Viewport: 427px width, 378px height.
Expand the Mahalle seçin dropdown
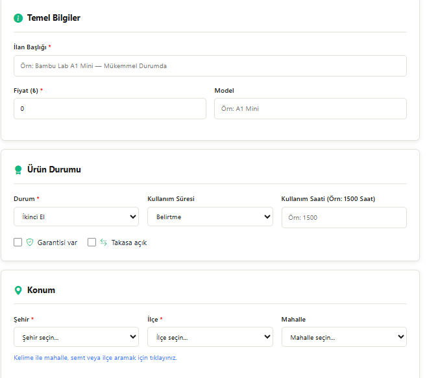tap(344, 337)
